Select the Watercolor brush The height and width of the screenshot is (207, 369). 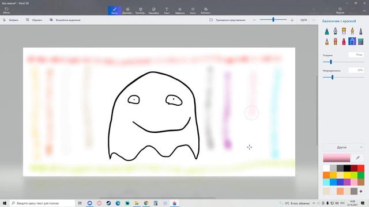(x=352, y=31)
